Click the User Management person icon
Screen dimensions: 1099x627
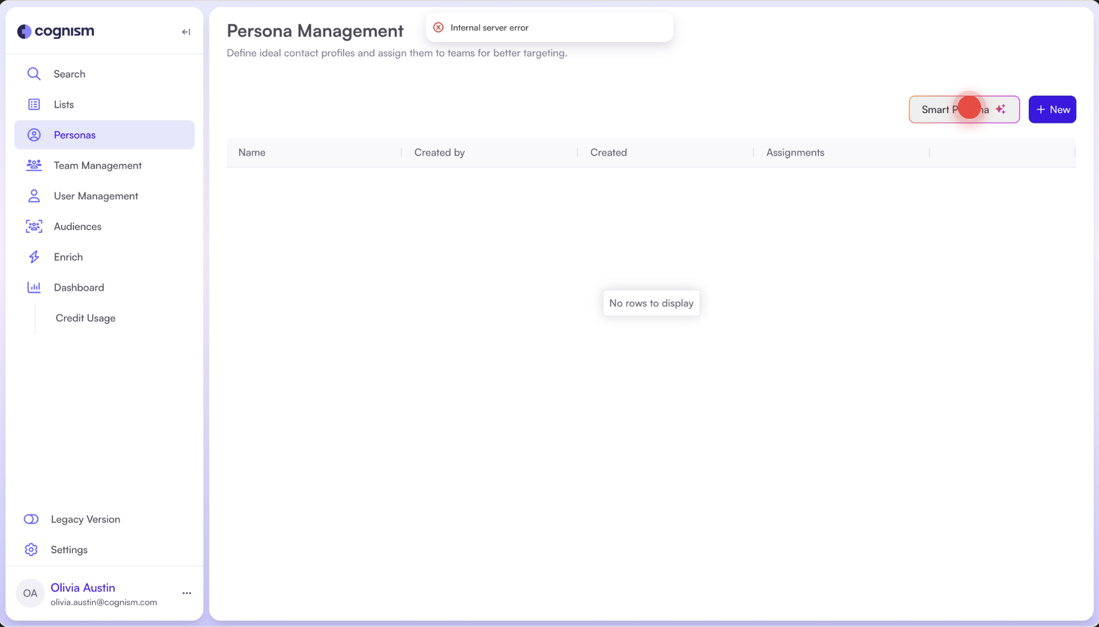pyautogui.click(x=34, y=196)
